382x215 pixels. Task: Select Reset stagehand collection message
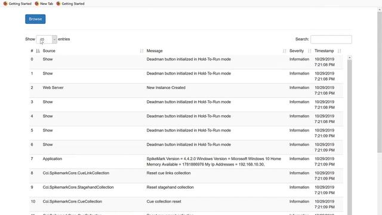coord(170,188)
